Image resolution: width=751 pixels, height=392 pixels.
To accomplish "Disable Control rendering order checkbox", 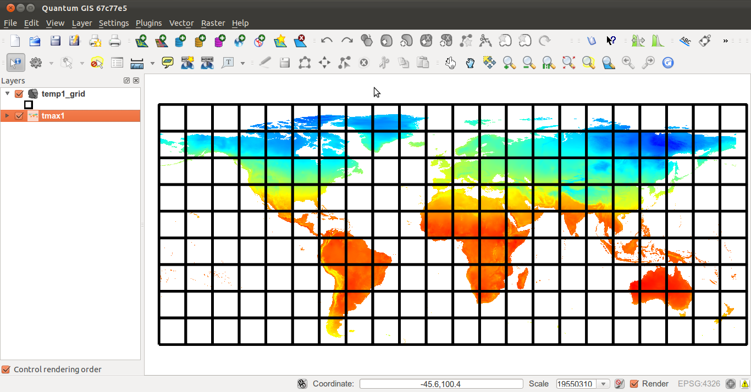I will 6,369.
